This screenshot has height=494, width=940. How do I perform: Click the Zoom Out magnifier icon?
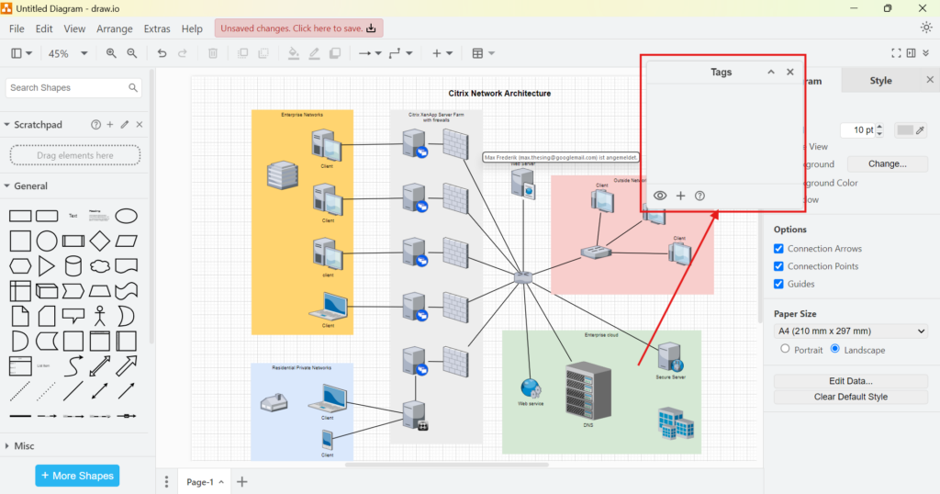pos(132,53)
